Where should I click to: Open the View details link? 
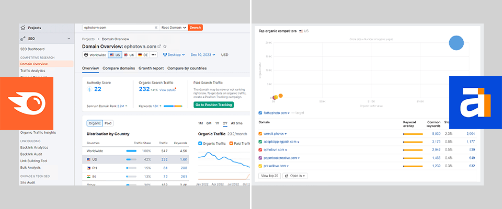click(x=167, y=90)
